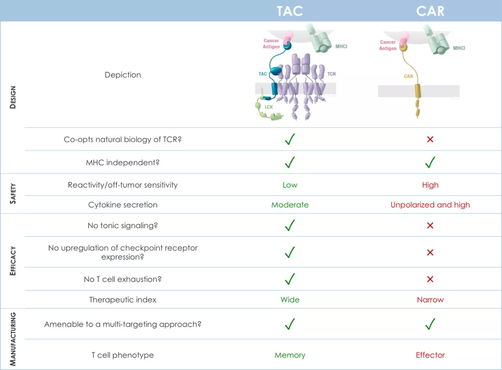
Task: Click the CAR red X for tonic signaling
Action: coord(430,226)
